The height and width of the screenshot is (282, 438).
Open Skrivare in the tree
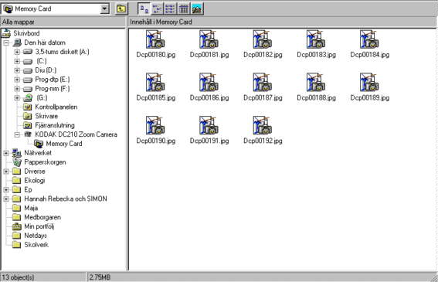46,116
